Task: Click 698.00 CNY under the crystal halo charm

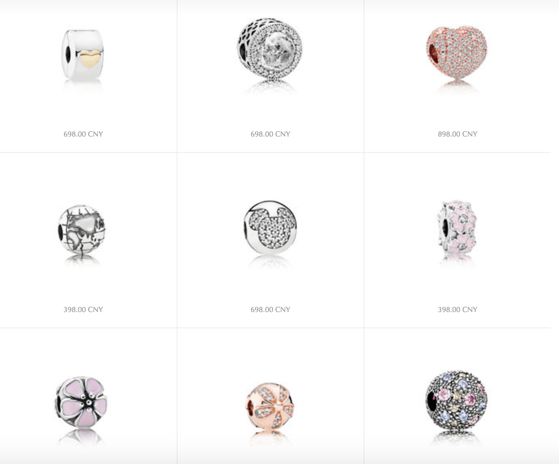Action: point(271,134)
